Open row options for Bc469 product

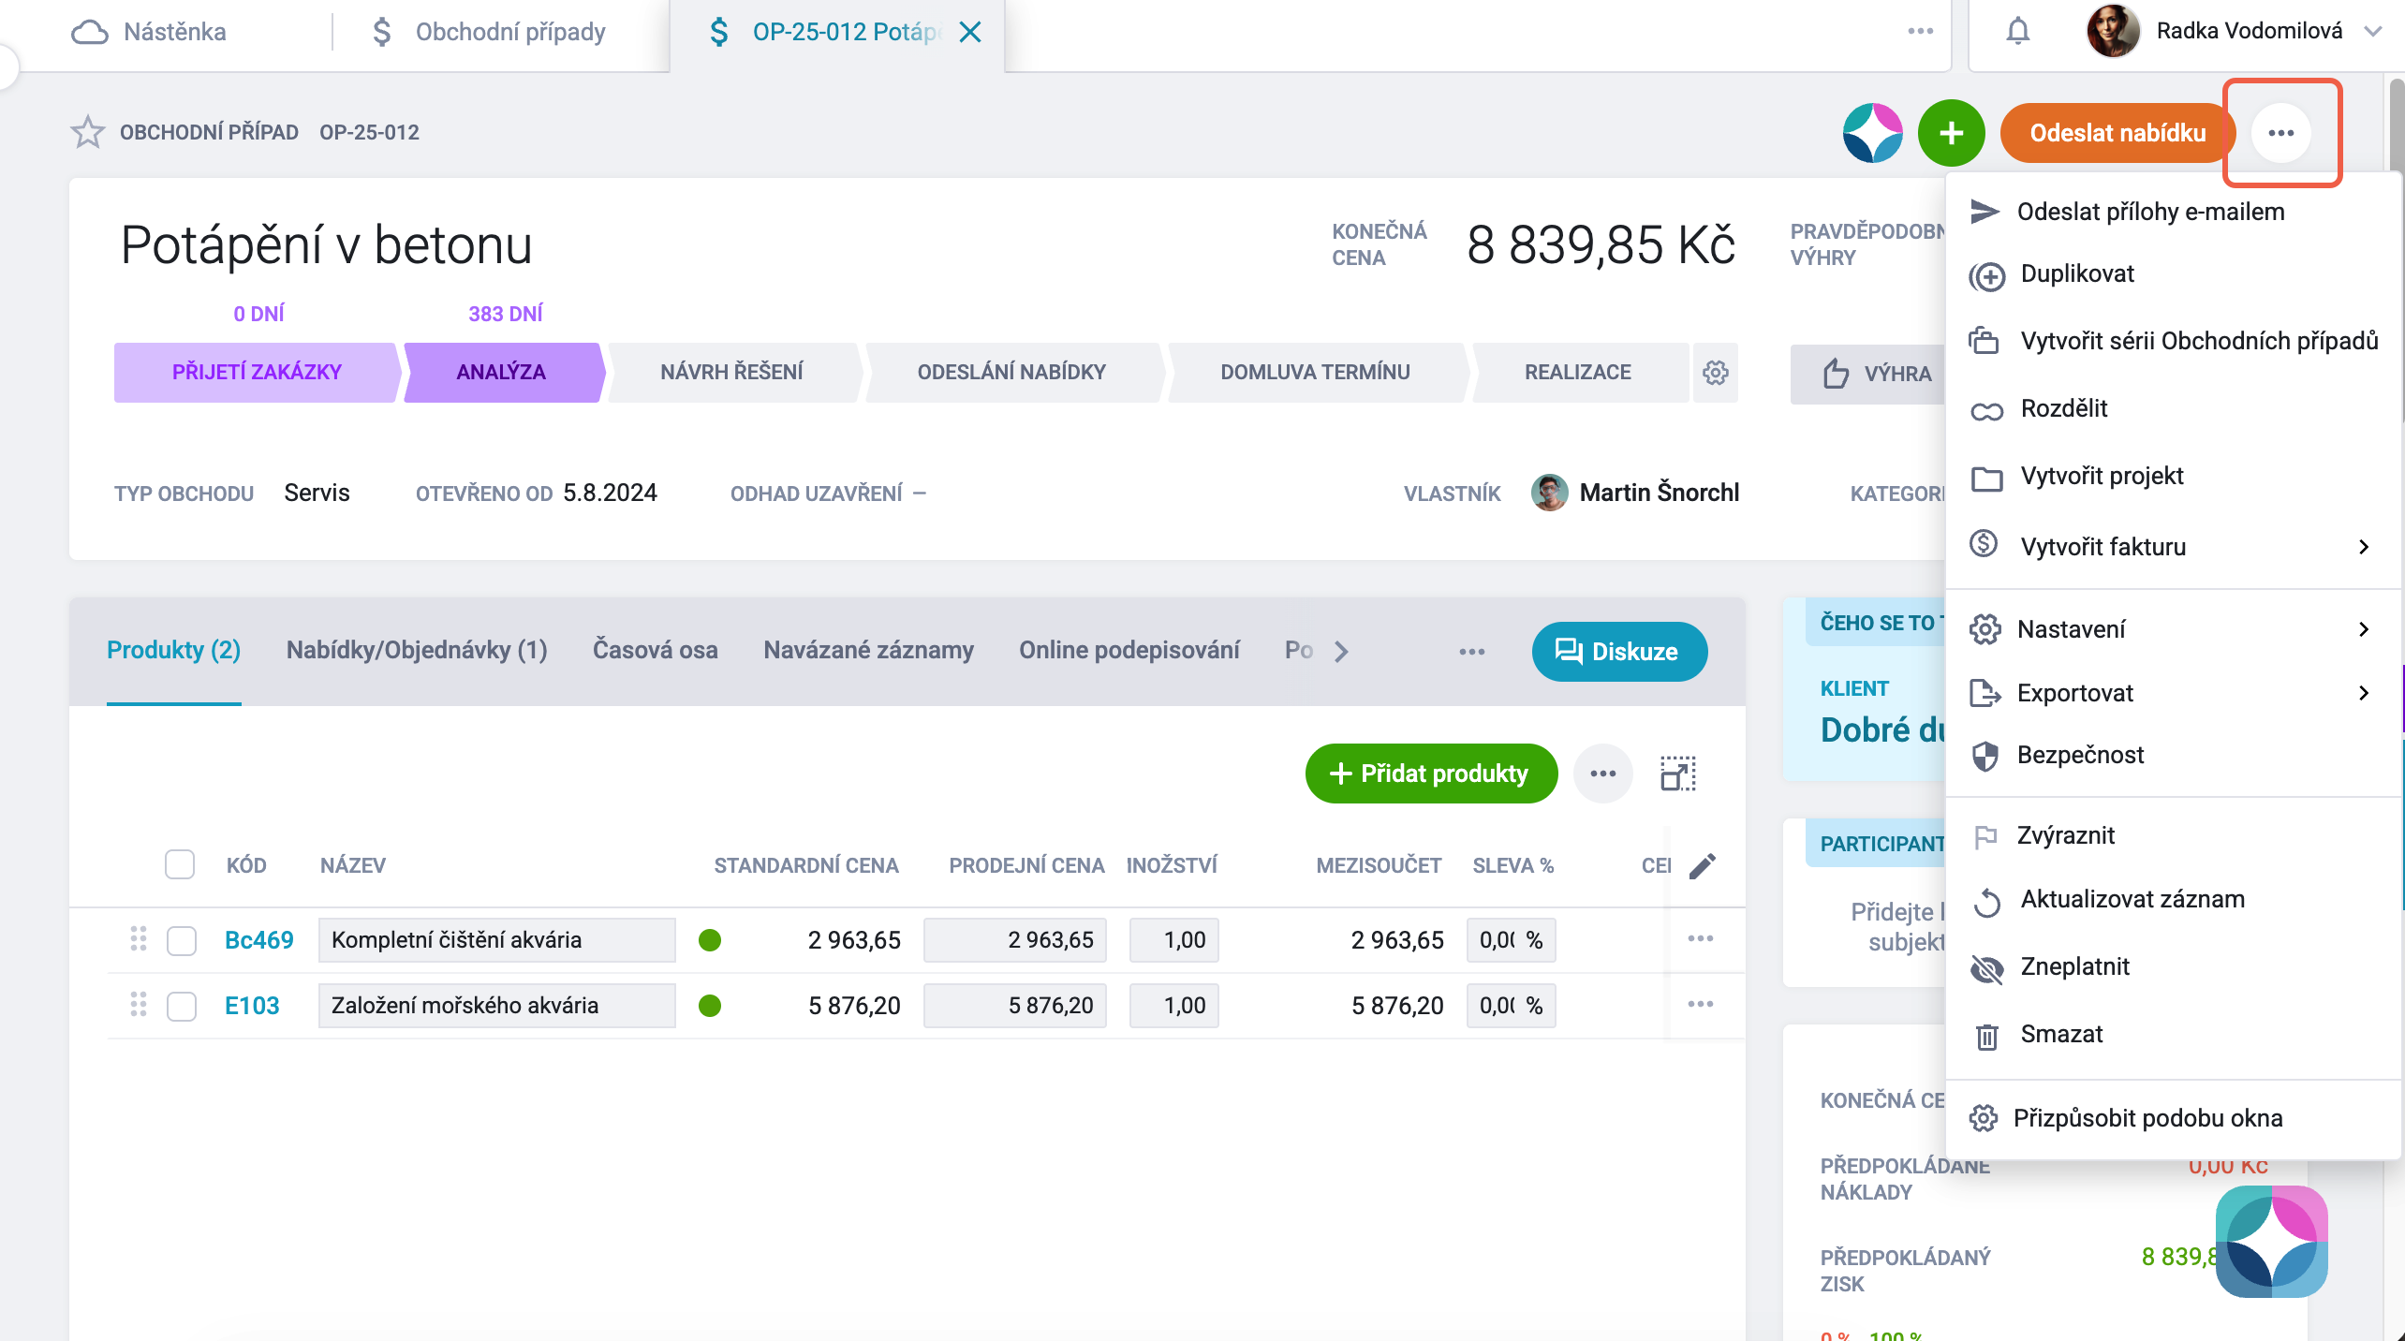(x=1701, y=939)
